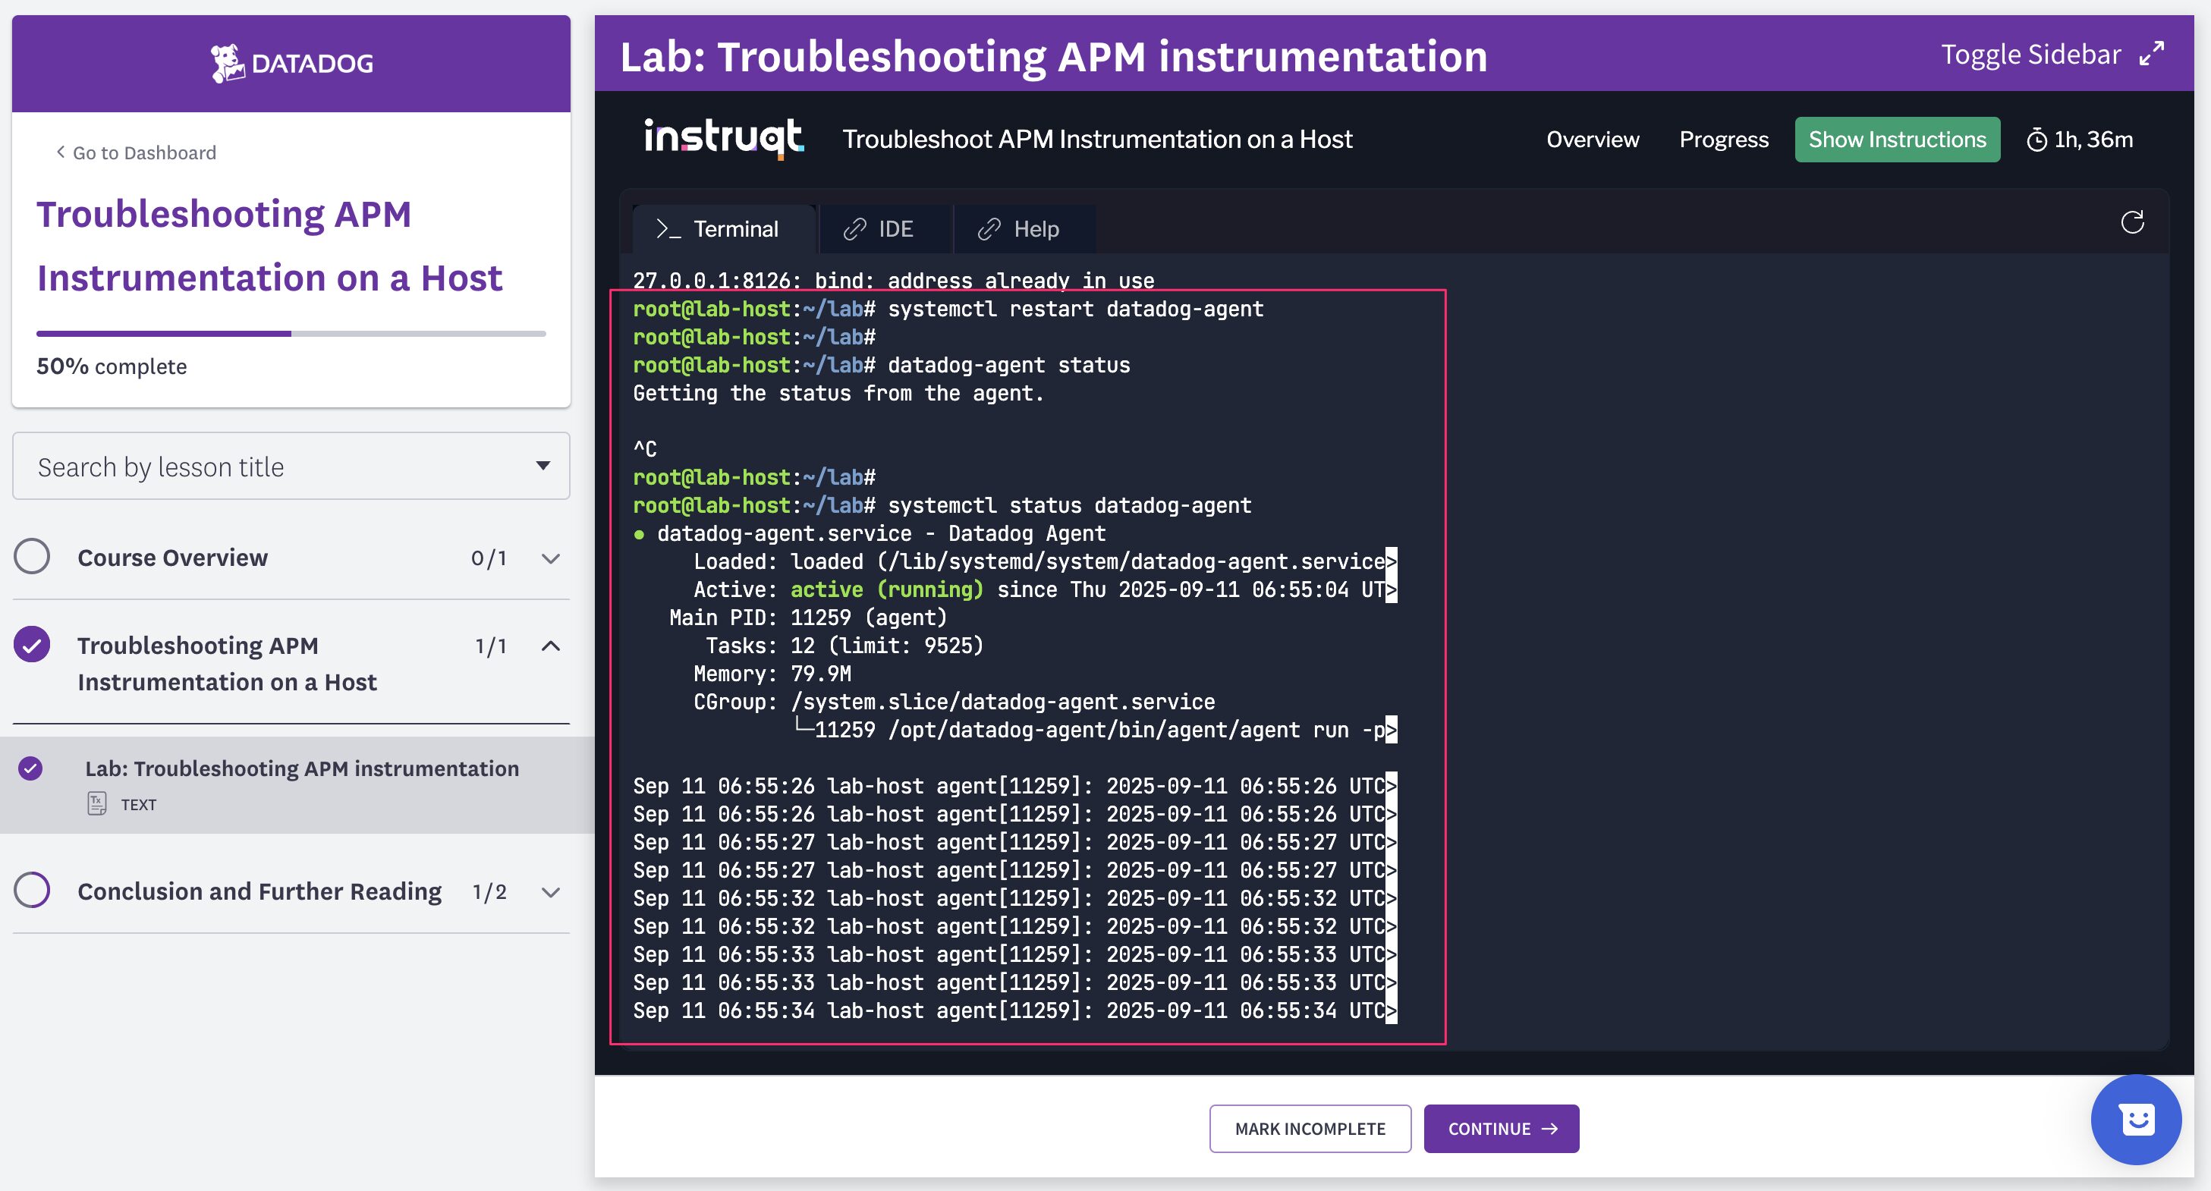Open the Help tab
This screenshot has width=2211, height=1191.
1025,229
